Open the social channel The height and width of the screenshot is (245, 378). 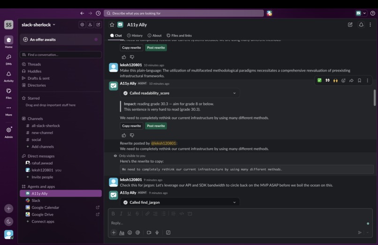[x=36, y=140]
